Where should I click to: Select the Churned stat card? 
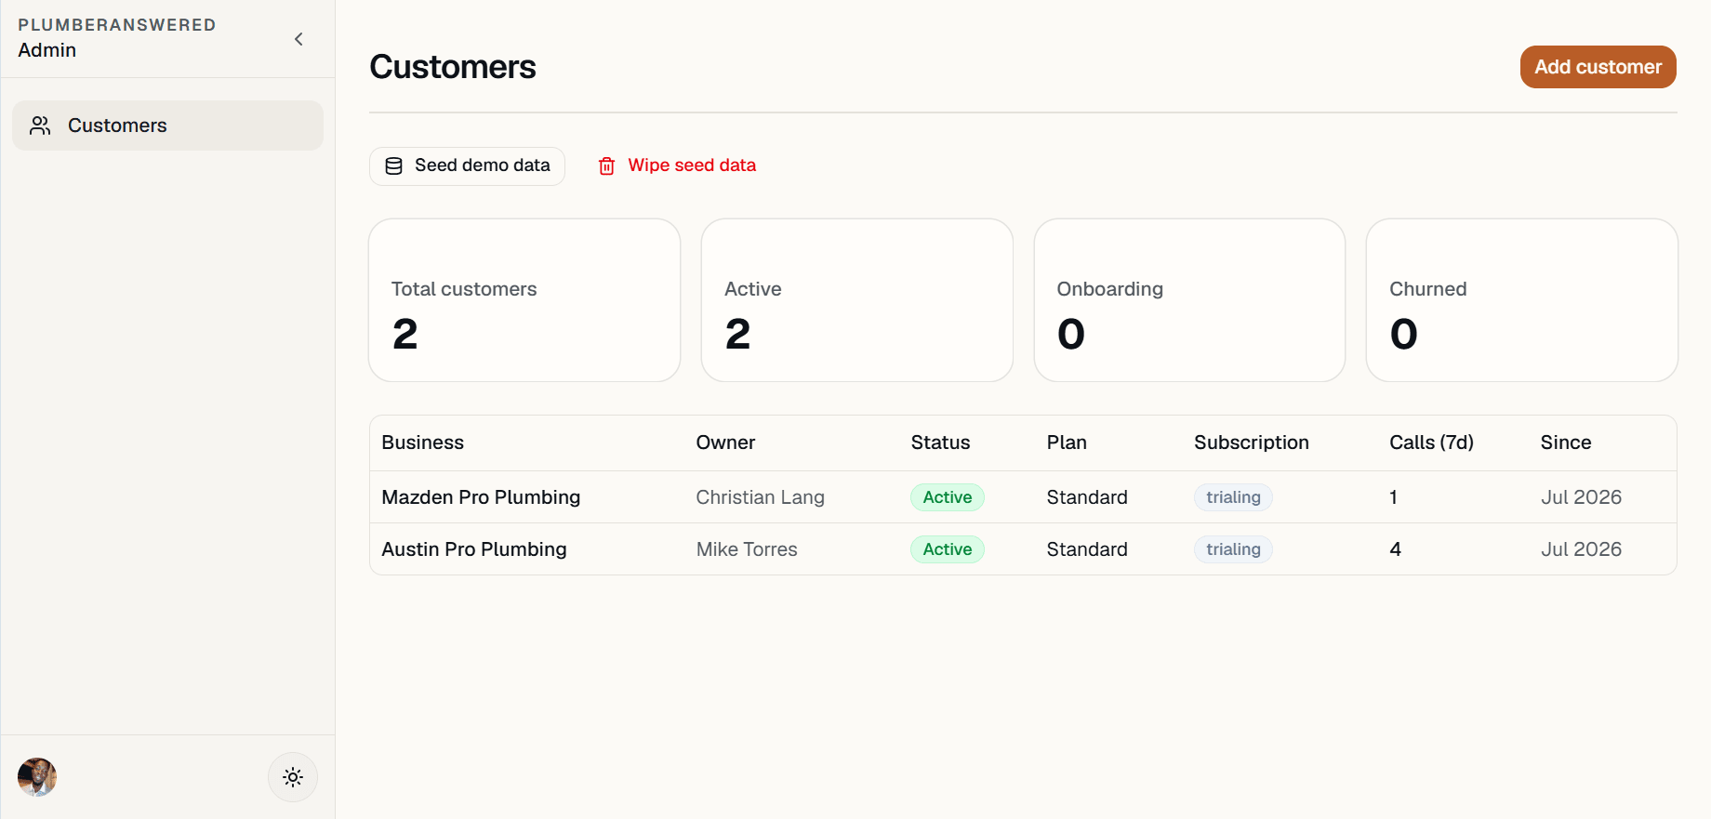coord(1521,300)
